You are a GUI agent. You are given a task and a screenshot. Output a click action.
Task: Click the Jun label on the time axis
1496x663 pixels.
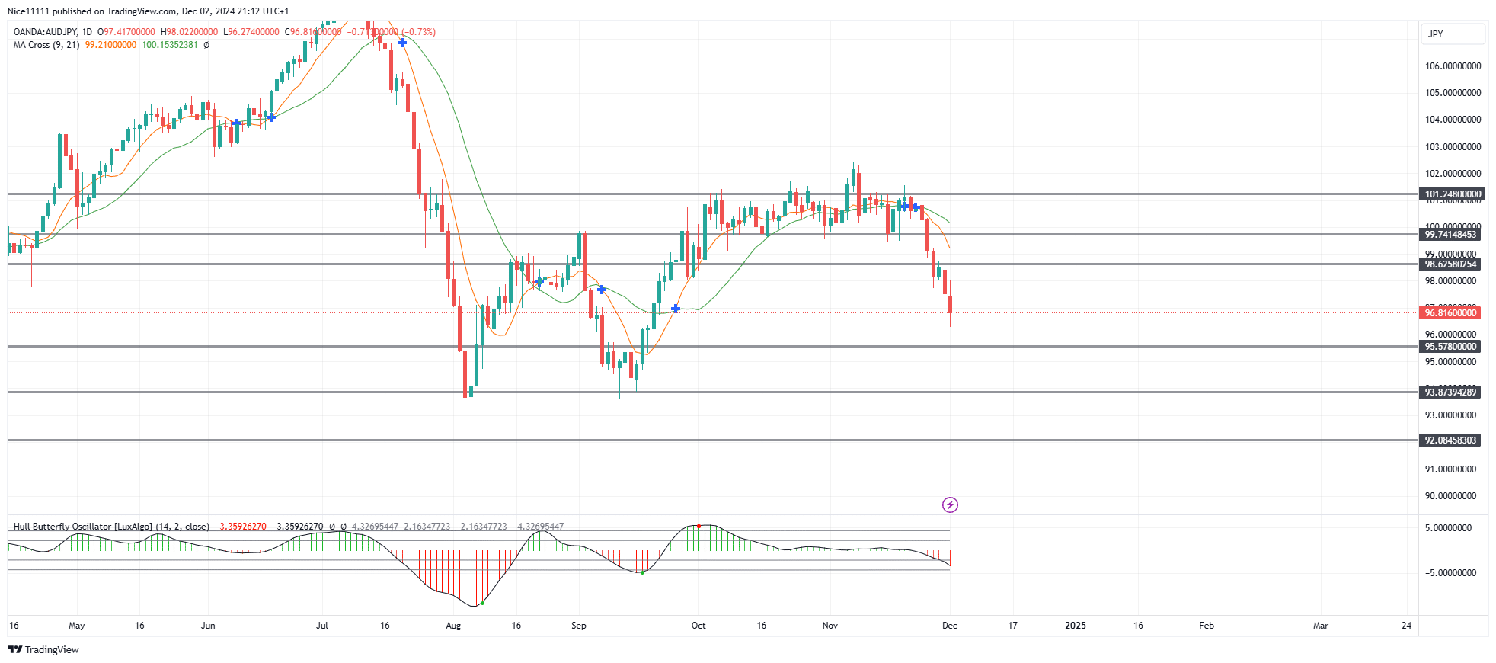(x=208, y=626)
